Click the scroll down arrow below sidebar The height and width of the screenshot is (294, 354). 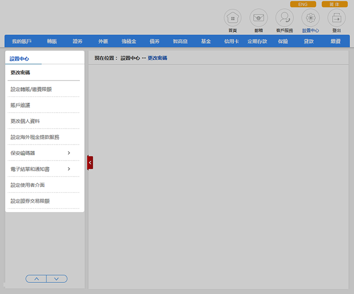click(57, 278)
